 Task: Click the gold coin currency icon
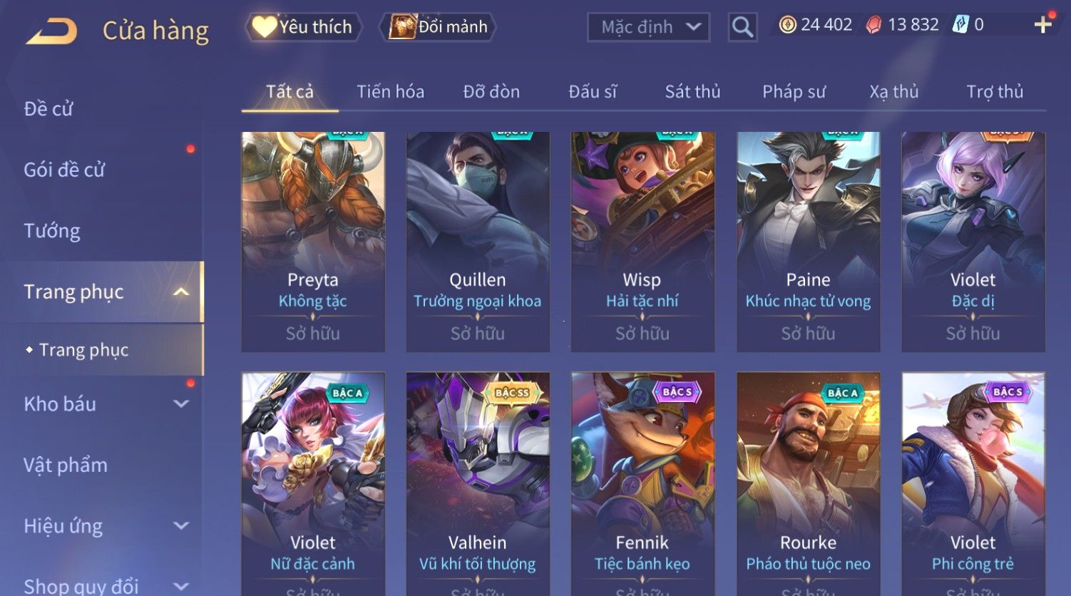[787, 25]
